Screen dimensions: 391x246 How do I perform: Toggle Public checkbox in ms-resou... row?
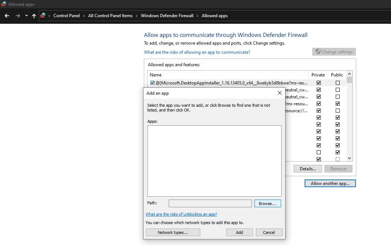[338, 103]
